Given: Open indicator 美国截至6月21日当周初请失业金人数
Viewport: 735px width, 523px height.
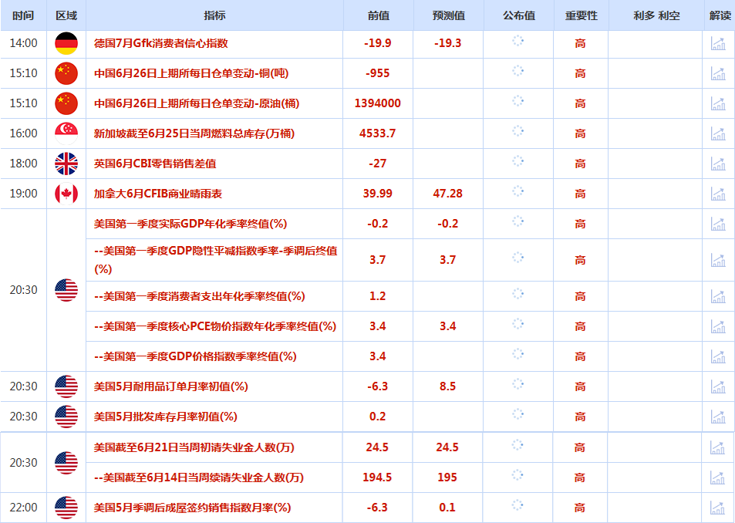Looking at the screenshot, I should pos(194,447).
